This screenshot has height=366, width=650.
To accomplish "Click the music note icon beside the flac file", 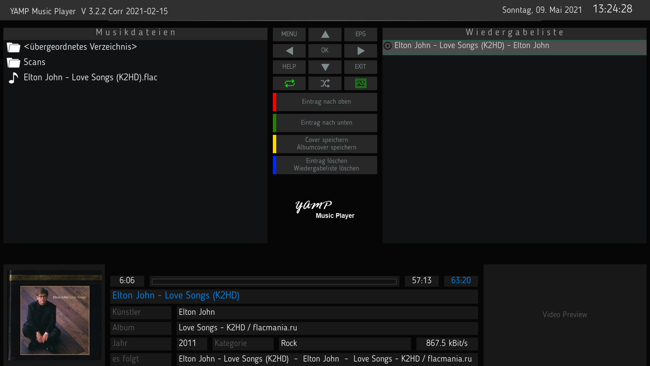I will (x=14, y=78).
